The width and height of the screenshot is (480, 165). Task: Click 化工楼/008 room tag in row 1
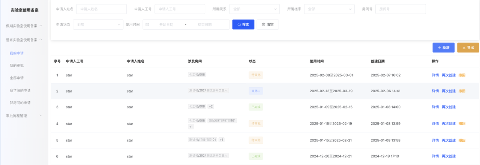point(197,75)
